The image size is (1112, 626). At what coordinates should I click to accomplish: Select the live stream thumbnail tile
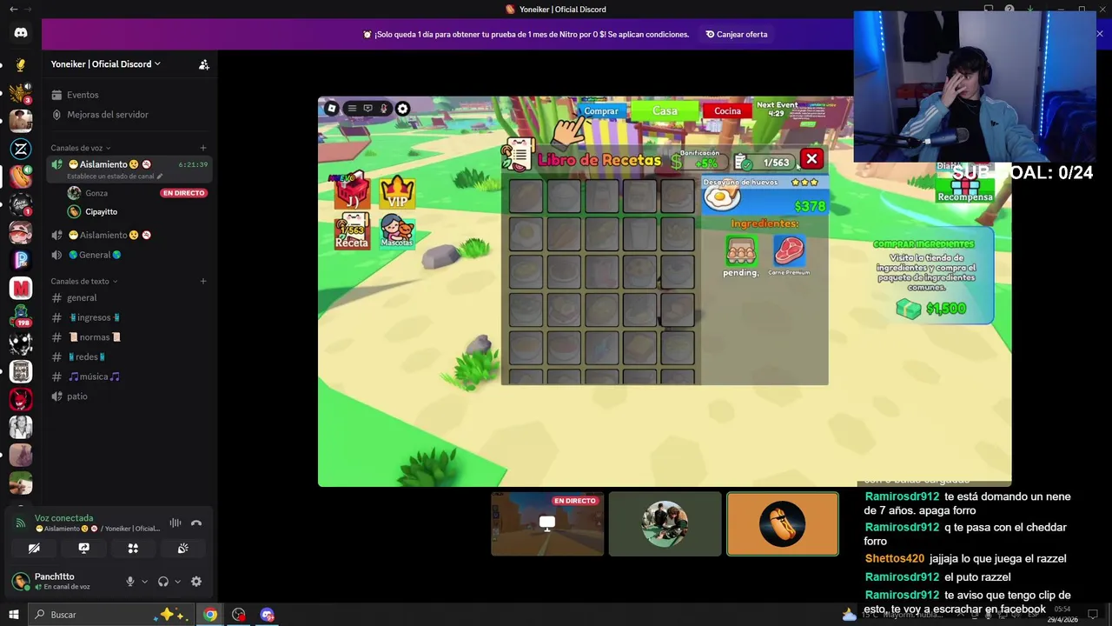coord(547,523)
